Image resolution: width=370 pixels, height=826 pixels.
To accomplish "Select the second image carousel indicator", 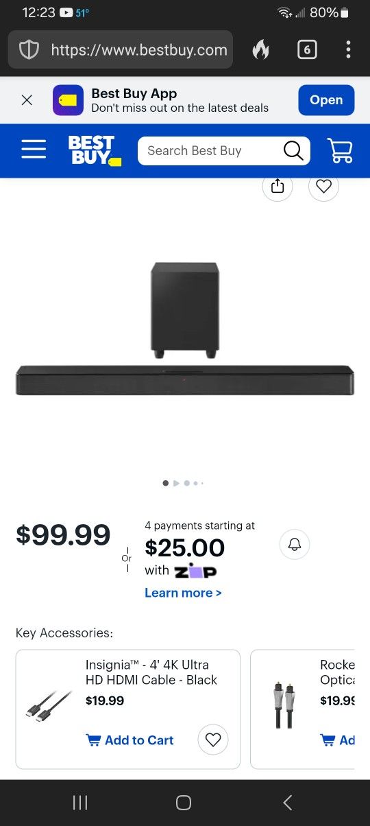I will coord(176,483).
